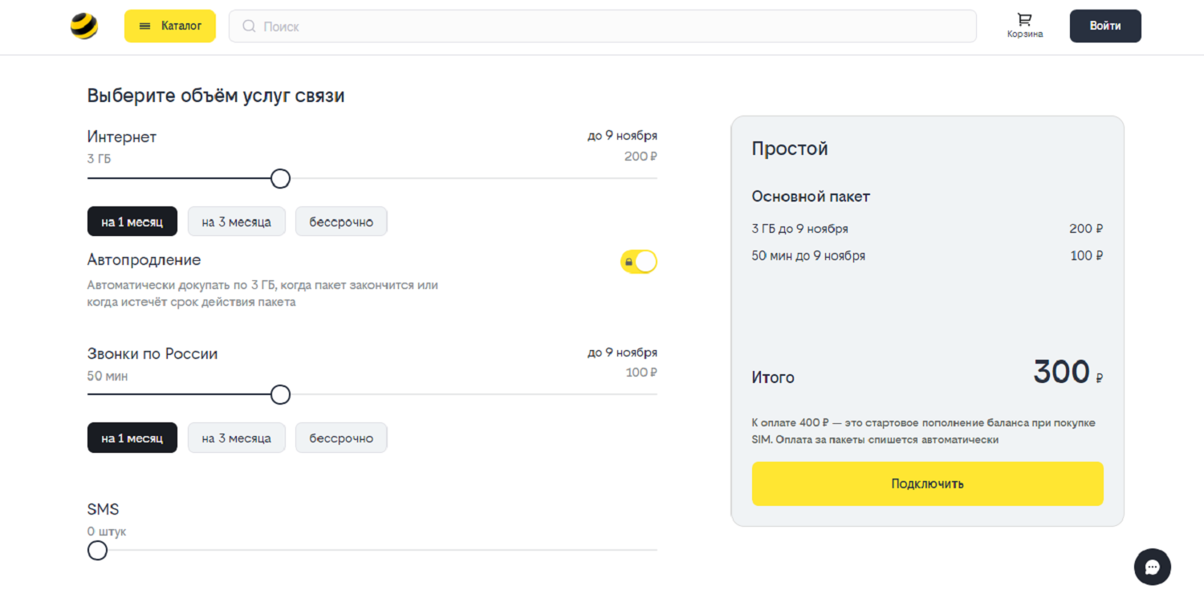Click the Автопродление description text
The height and width of the screenshot is (599, 1204).
262,294
